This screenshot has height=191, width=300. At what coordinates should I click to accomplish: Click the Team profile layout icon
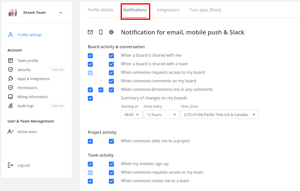11,60
